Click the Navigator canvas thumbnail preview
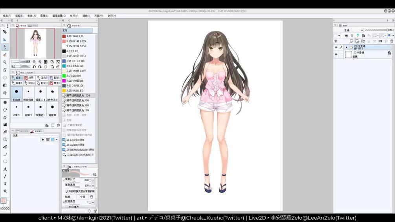 point(35,43)
